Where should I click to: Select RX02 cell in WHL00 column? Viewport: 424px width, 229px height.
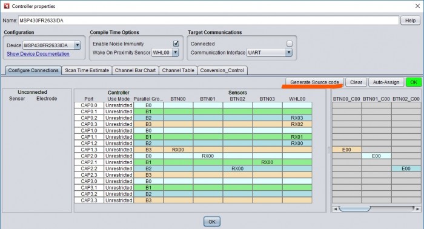point(297,124)
